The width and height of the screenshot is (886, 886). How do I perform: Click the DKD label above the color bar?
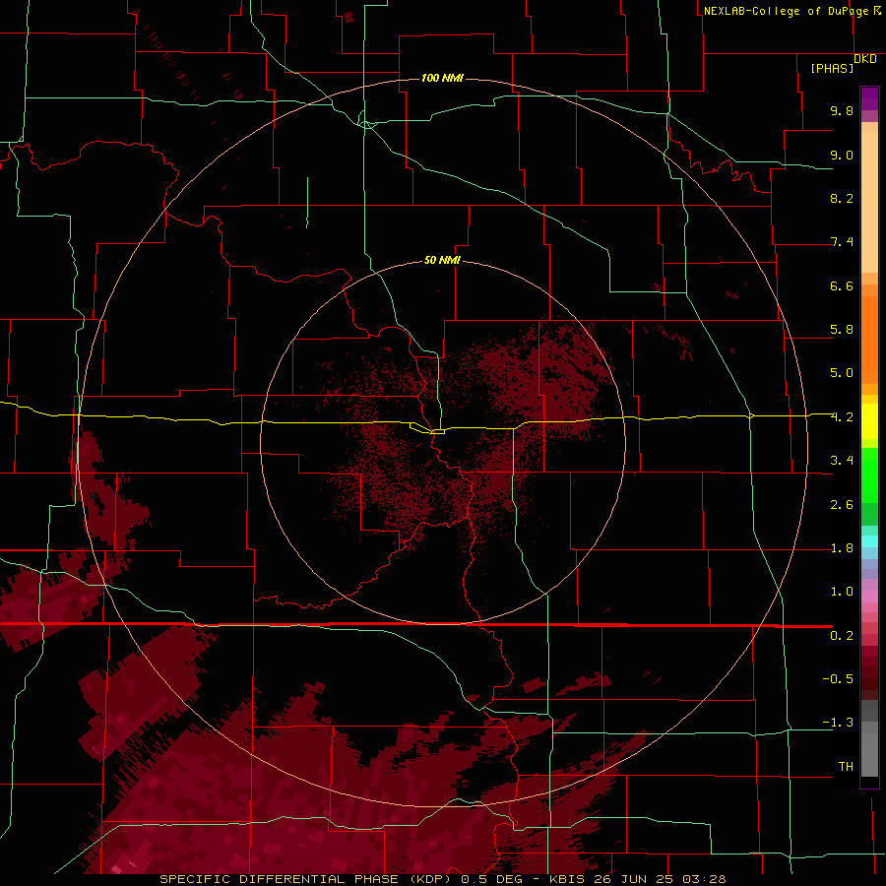click(865, 59)
